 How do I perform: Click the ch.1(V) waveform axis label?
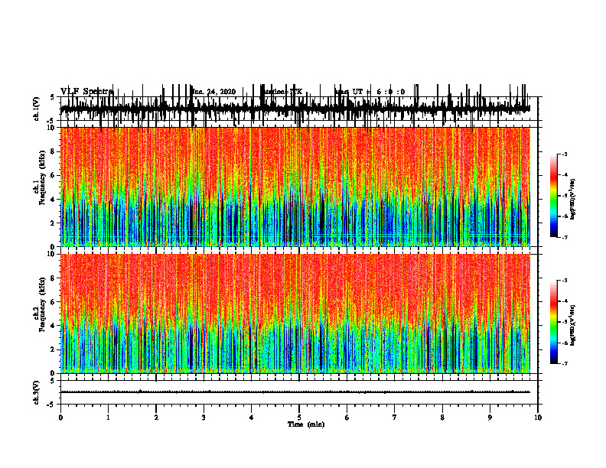tap(36, 109)
